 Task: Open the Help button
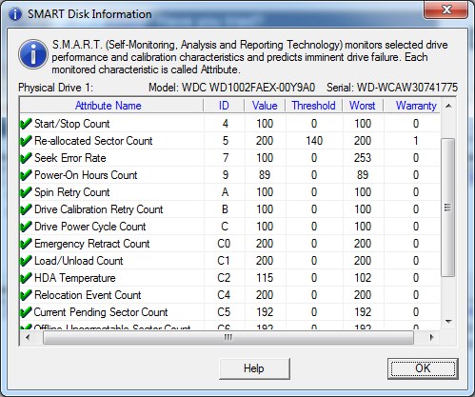[x=254, y=368]
